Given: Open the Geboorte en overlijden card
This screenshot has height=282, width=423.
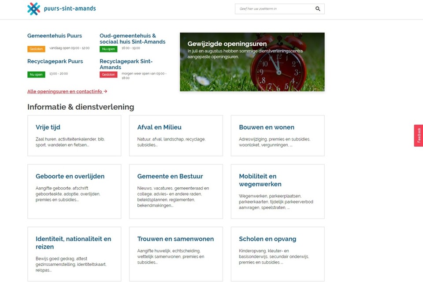Looking at the screenshot, I should [x=74, y=191].
